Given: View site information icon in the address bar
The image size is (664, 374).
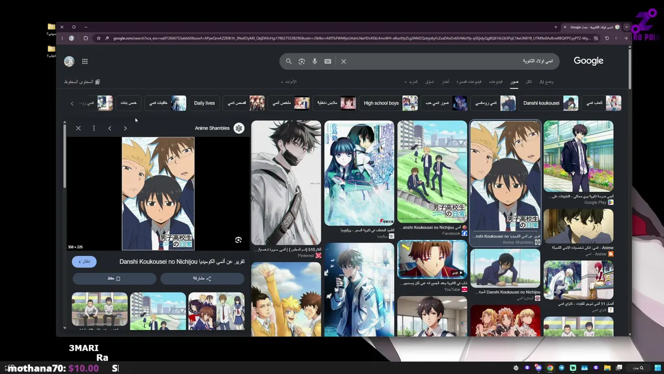Looking at the screenshot, I should coord(596,38).
